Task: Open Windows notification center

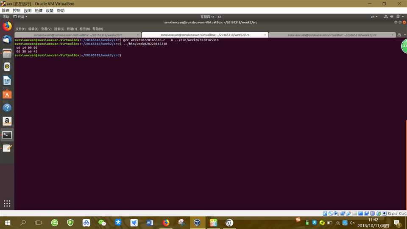Action: pos(397,223)
